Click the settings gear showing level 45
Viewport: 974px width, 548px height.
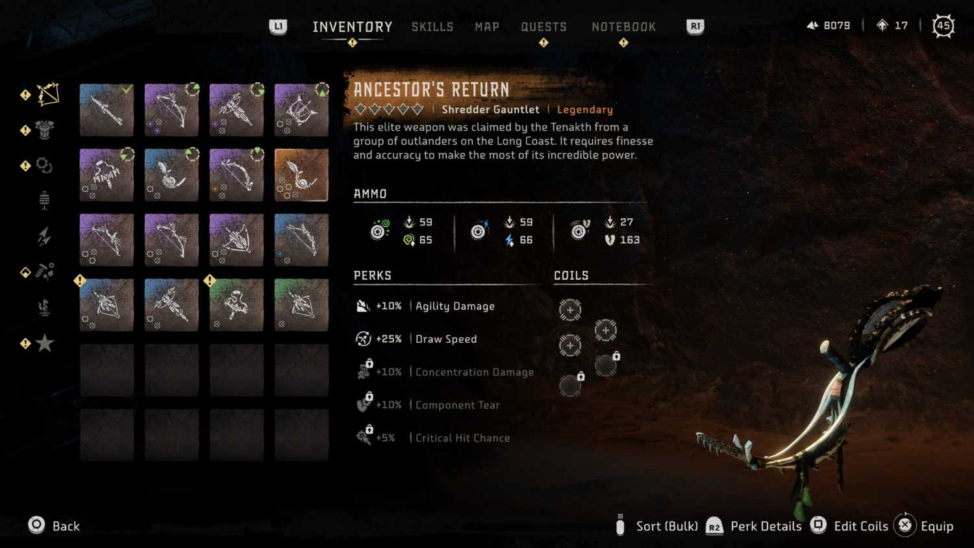click(x=943, y=26)
